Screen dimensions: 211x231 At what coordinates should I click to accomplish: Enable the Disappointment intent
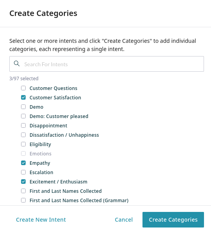point(23,125)
